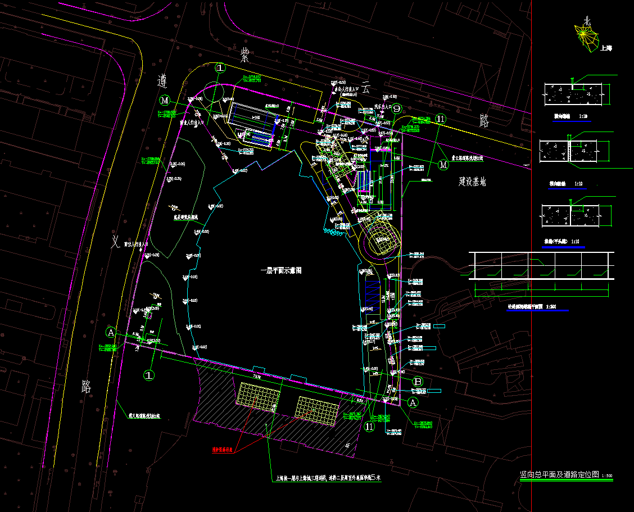Select the 路 character of 紫云路
The image size is (634, 512).
pyautogui.click(x=484, y=120)
